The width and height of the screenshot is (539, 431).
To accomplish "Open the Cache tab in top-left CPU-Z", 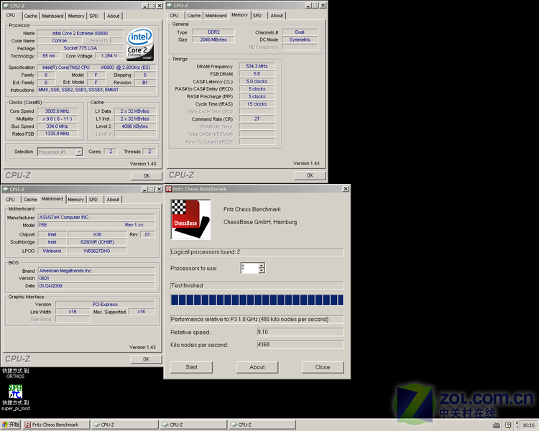I will (30, 16).
